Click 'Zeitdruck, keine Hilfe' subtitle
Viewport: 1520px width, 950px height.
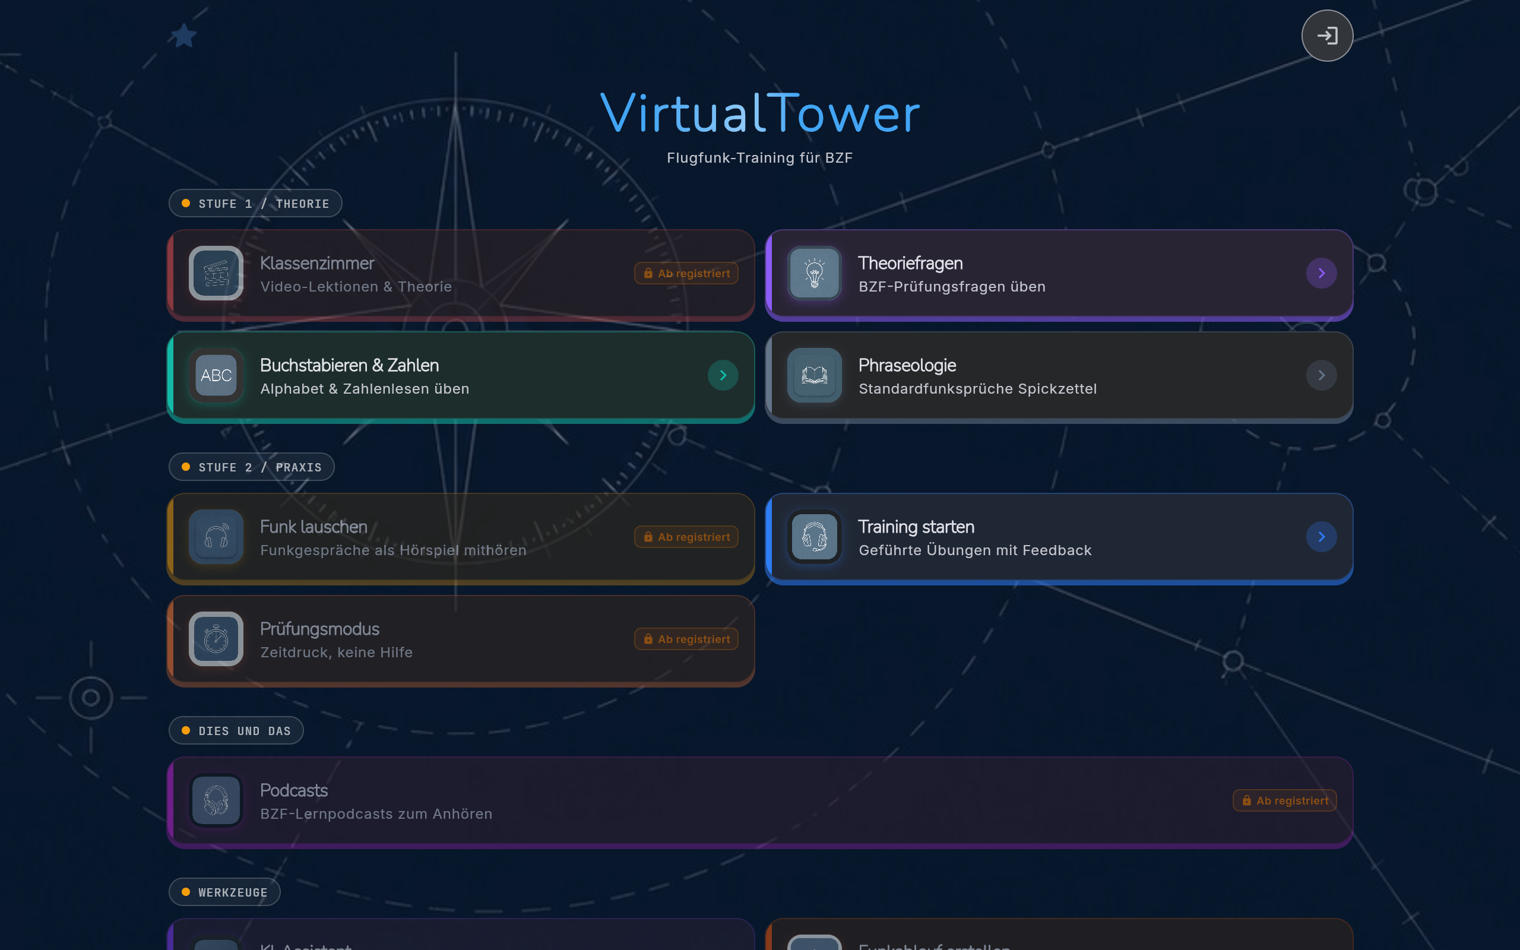[337, 652]
